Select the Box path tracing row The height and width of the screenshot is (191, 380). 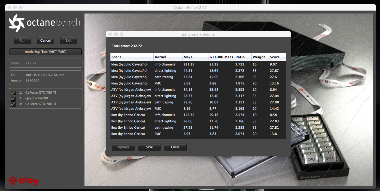click(198, 128)
